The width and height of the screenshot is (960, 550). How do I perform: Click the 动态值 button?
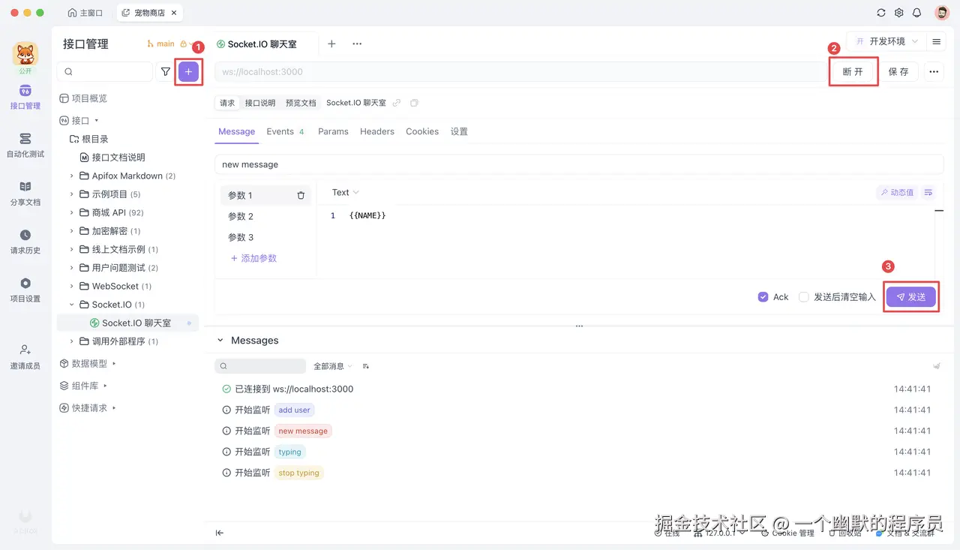click(897, 193)
